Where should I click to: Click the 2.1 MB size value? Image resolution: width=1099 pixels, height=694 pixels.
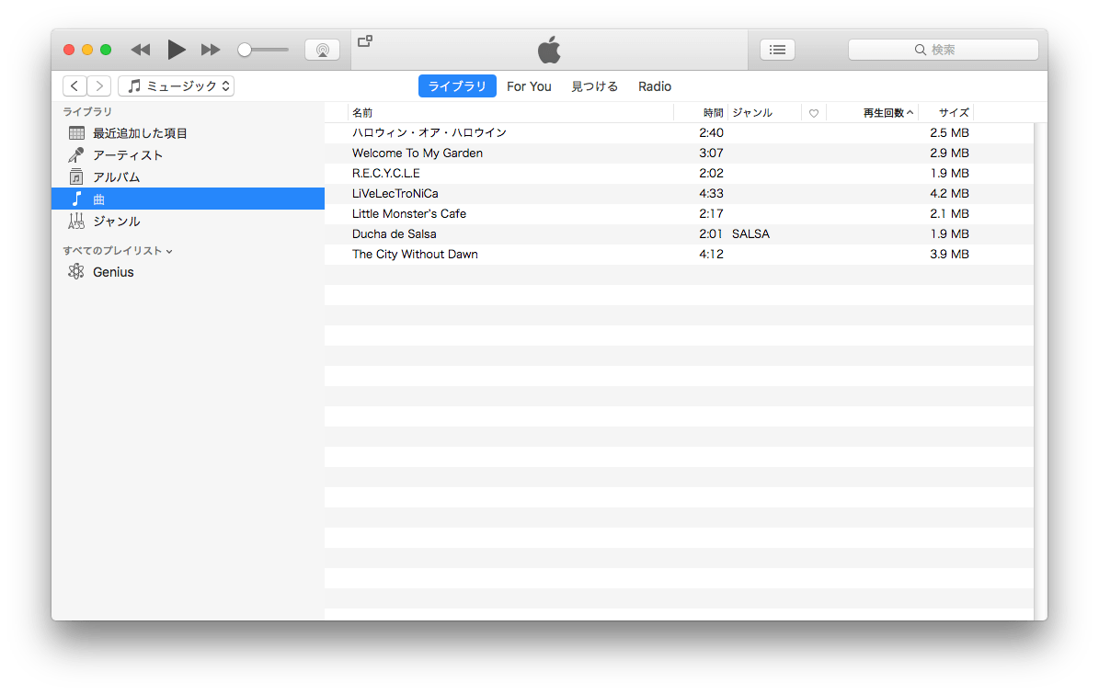pos(949,214)
